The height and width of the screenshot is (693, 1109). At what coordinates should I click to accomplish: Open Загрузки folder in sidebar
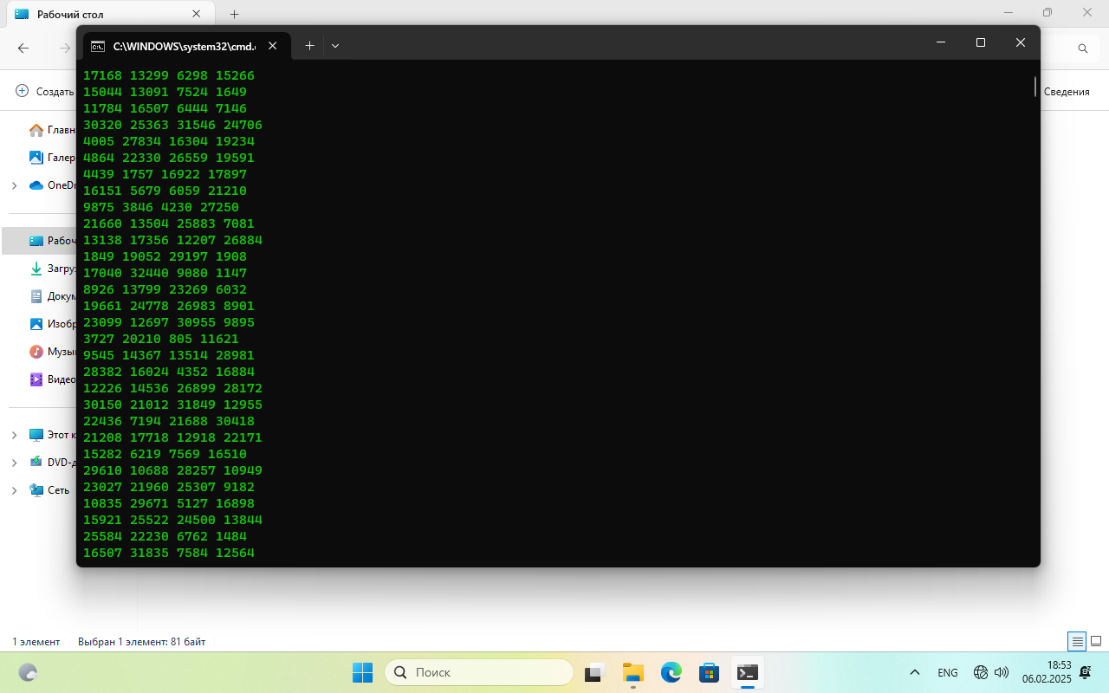click(52, 269)
